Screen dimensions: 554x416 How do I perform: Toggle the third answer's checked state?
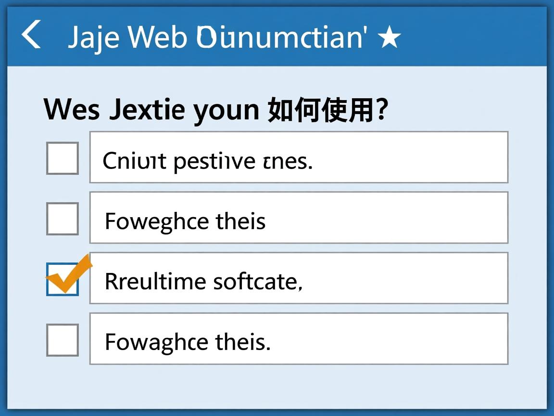(62, 279)
